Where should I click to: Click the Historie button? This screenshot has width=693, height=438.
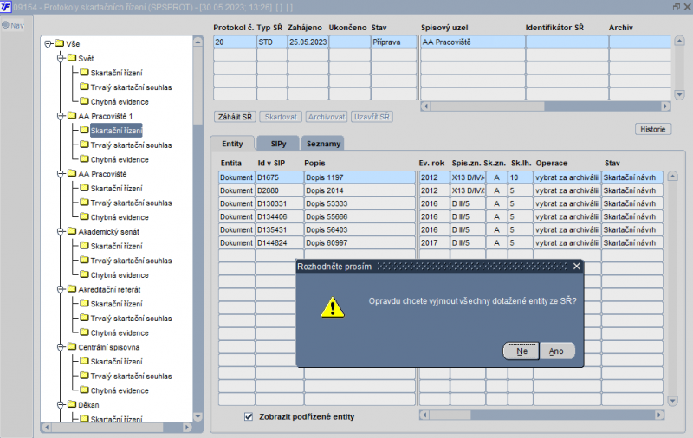coord(652,129)
